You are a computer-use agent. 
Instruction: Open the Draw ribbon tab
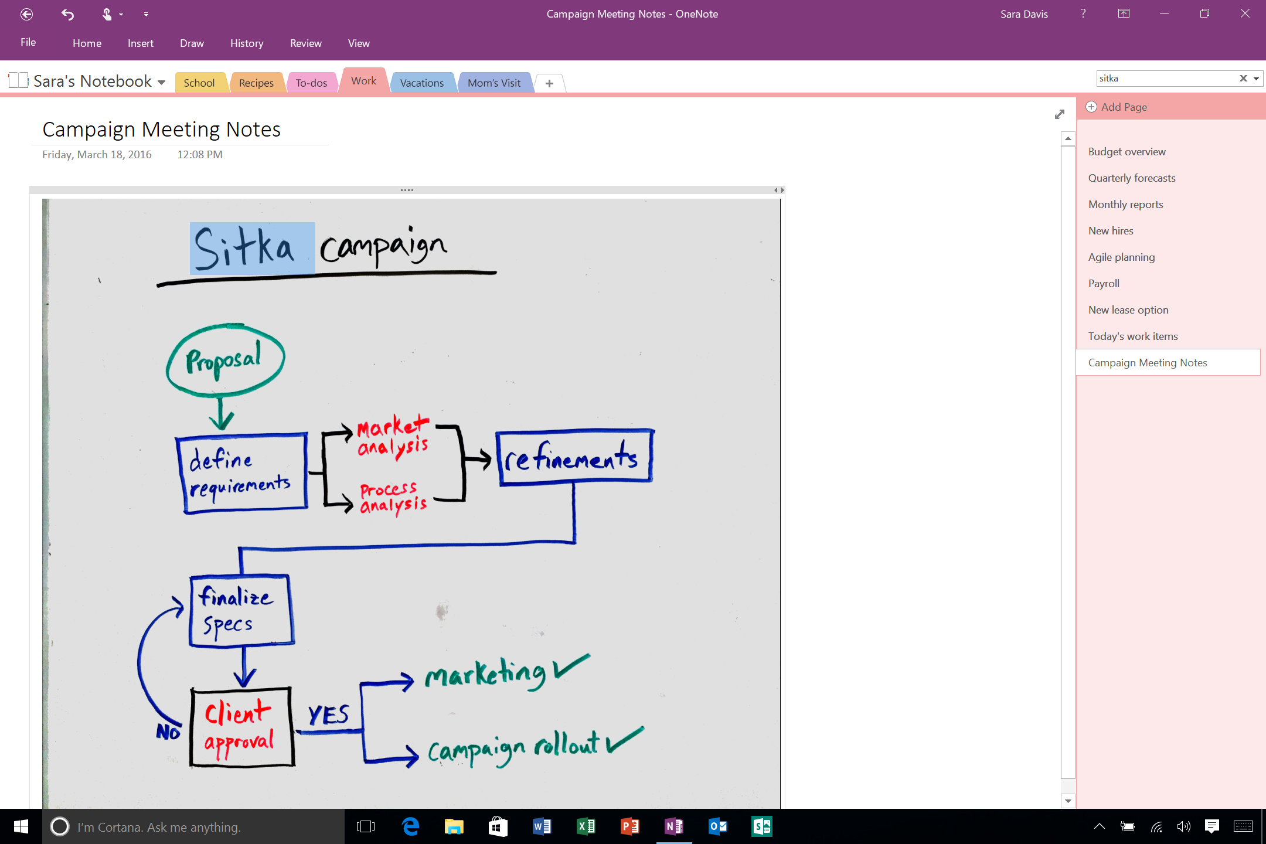(192, 43)
